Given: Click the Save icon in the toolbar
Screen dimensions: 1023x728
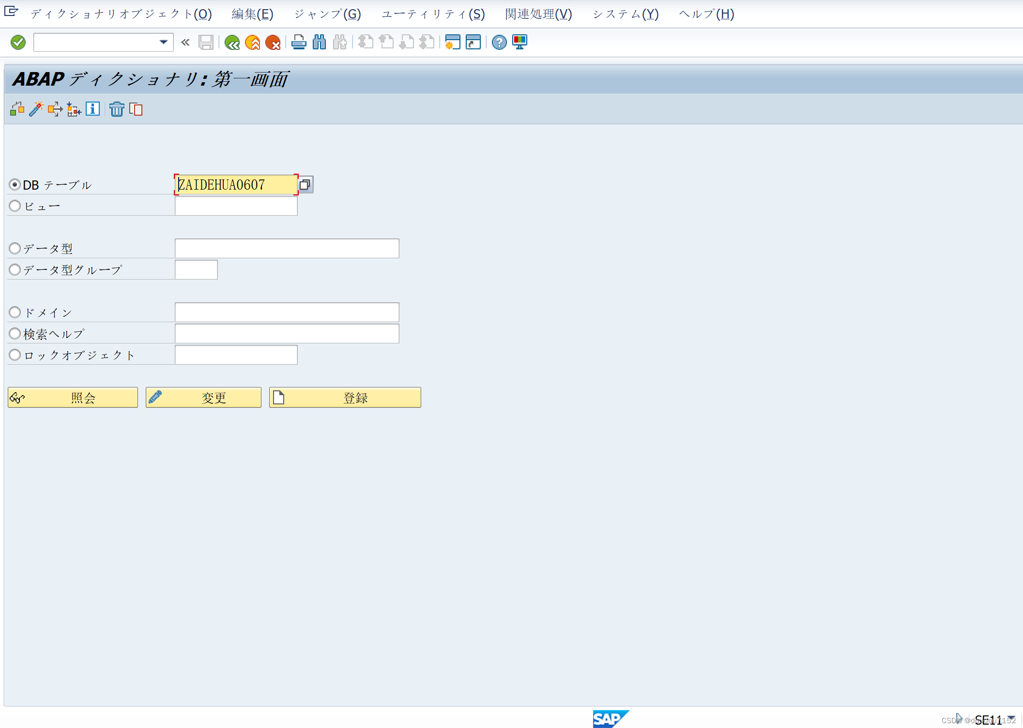Looking at the screenshot, I should [206, 42].
